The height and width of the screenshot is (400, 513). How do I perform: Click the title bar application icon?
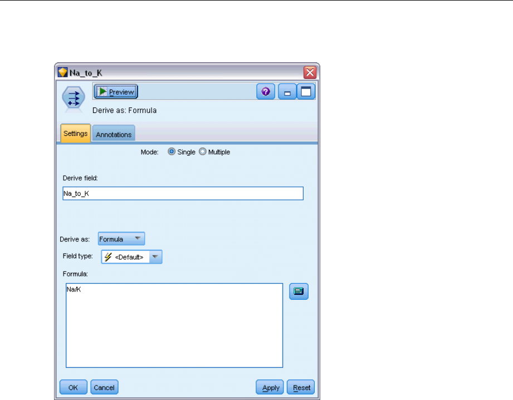[x=62, y=72]
